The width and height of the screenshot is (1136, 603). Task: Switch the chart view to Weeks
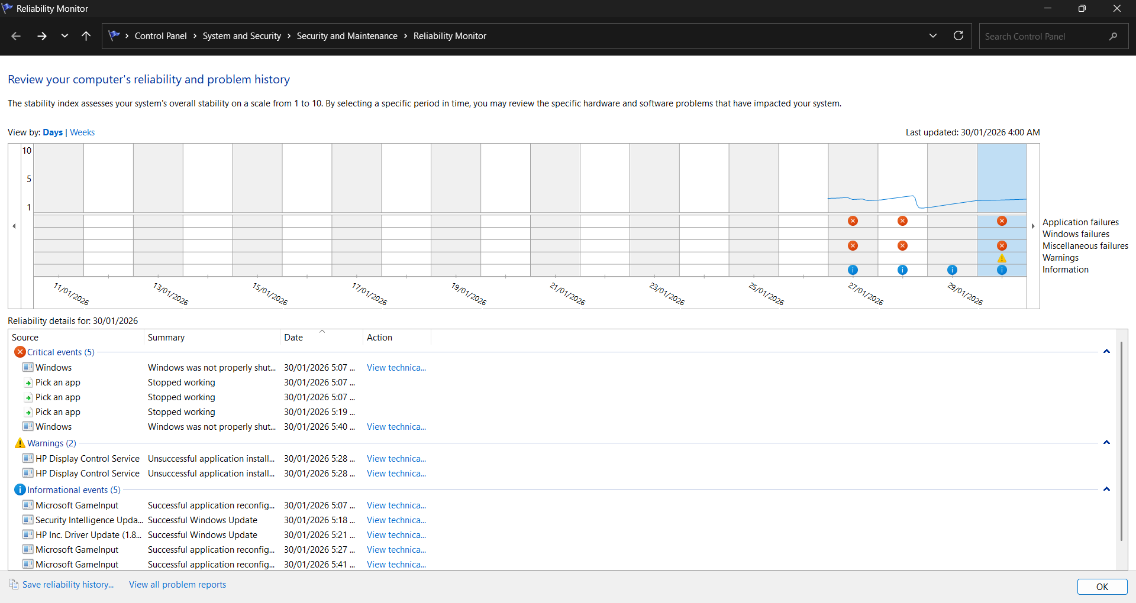point(82,132)
